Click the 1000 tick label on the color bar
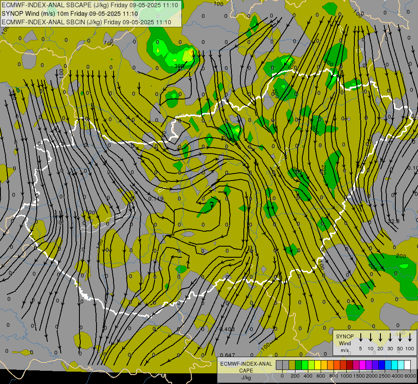This screenshot has height=384, width=418. click(346, 376)
